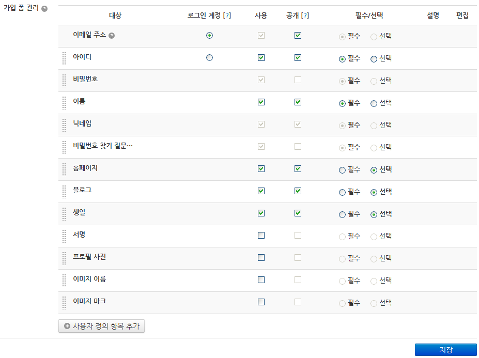This screenshot has width=479, height=358.
Task: Click the drag handle beside 홈페이지
Action: tap(64, 169)
